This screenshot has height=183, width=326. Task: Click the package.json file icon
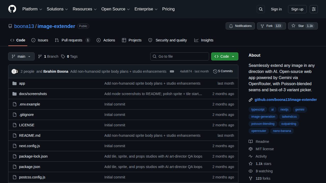(x=15, y=167)
